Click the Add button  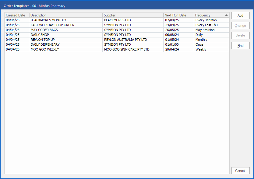point(240,16)
